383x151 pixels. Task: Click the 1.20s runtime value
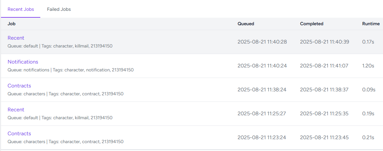coord(368,66)
